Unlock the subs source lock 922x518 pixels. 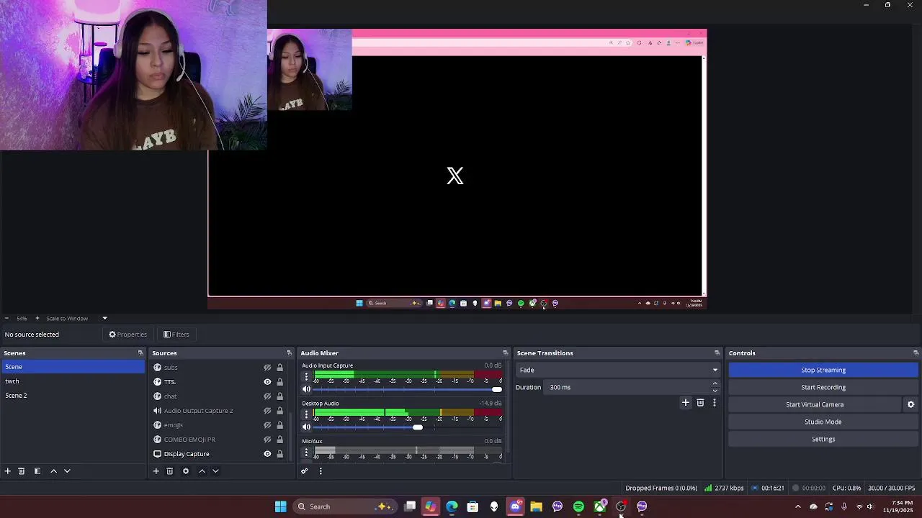(x=280, y=368)
